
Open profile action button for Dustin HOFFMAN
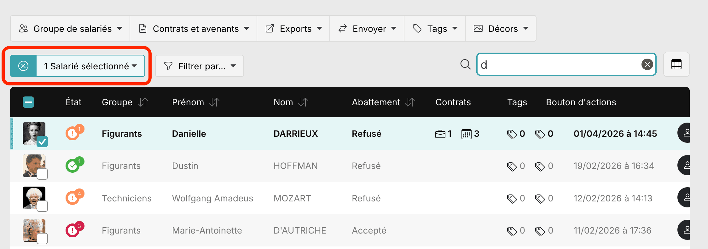[684, 165]
